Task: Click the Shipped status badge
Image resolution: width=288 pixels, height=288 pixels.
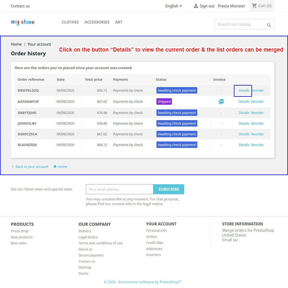Action: (164, 102)
